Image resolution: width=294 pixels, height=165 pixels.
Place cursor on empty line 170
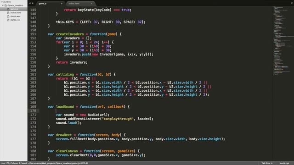(x=156, y=111)
